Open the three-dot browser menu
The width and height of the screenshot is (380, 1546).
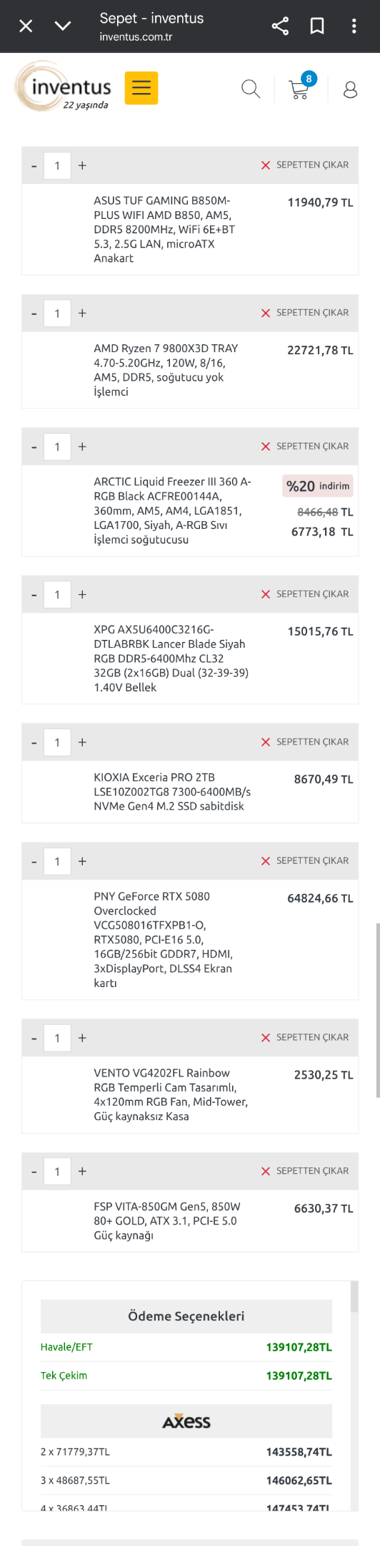[354, 26]
